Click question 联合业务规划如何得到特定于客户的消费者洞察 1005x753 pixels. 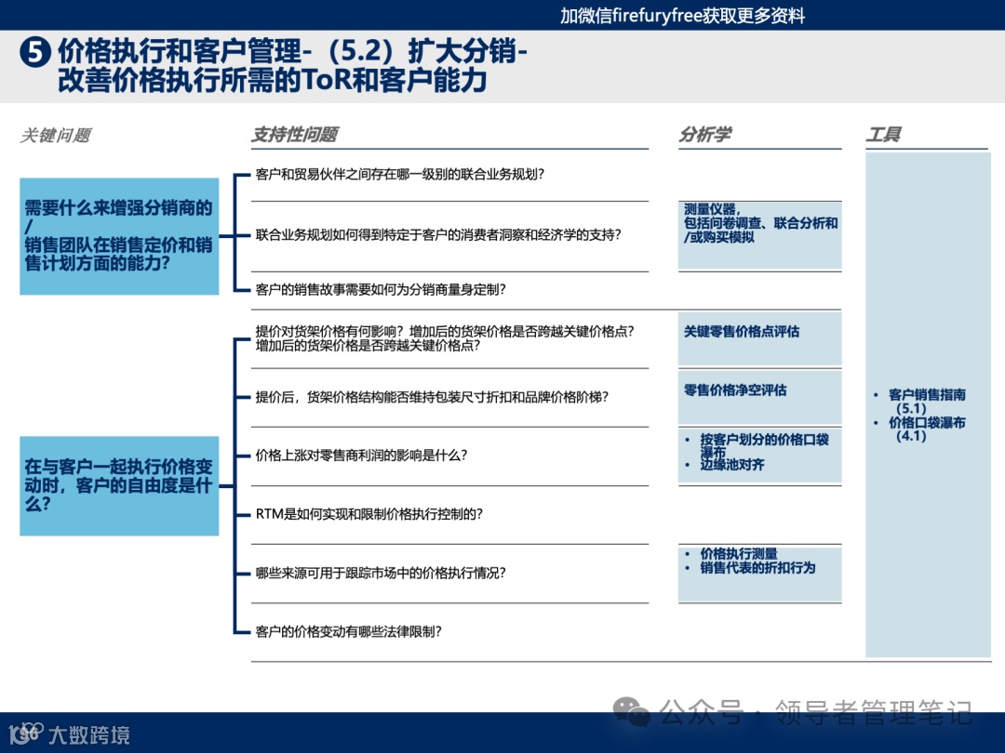[438, 235]
